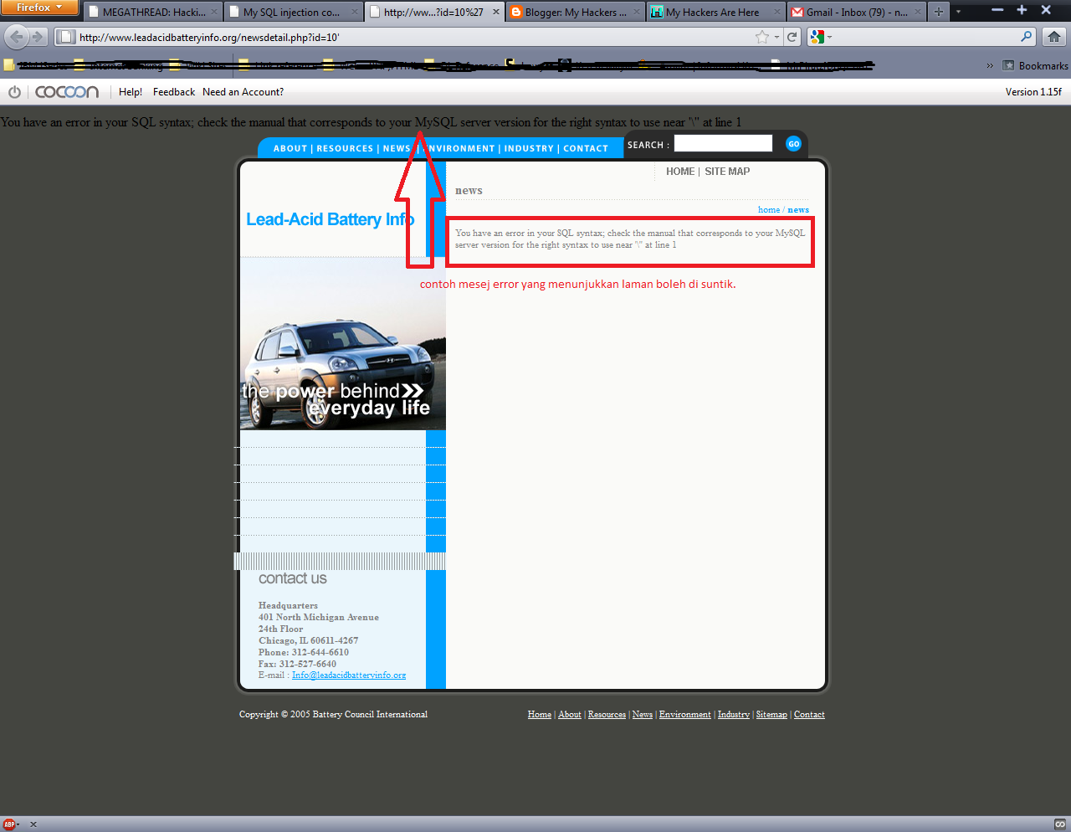The height and width of the screenshot is (832, 1071).
Task: Click the car banner image
Action: click(x=343, y=344)
